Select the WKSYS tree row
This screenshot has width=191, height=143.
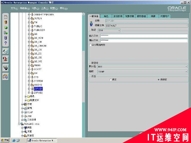tap(38, 85)
